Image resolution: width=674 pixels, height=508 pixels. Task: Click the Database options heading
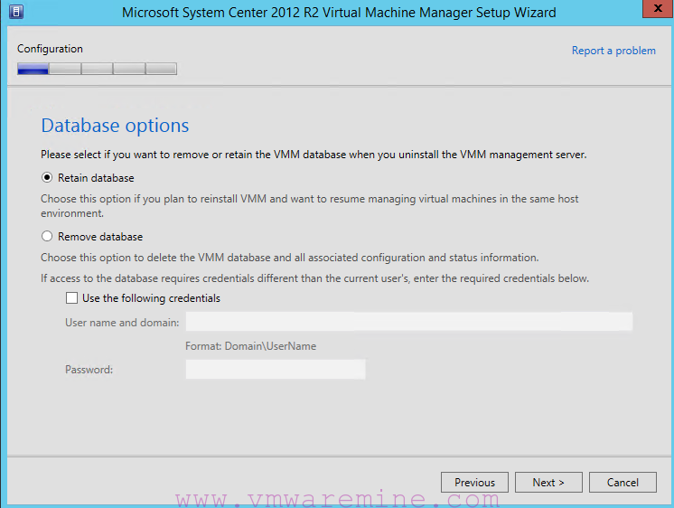[115, 126]
